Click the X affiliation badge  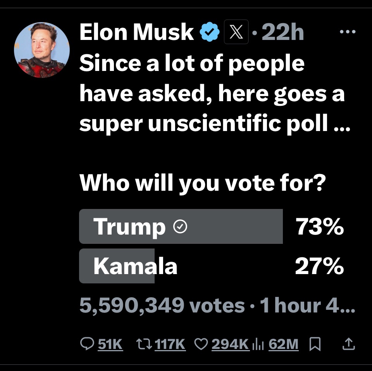tap(236, 33)
